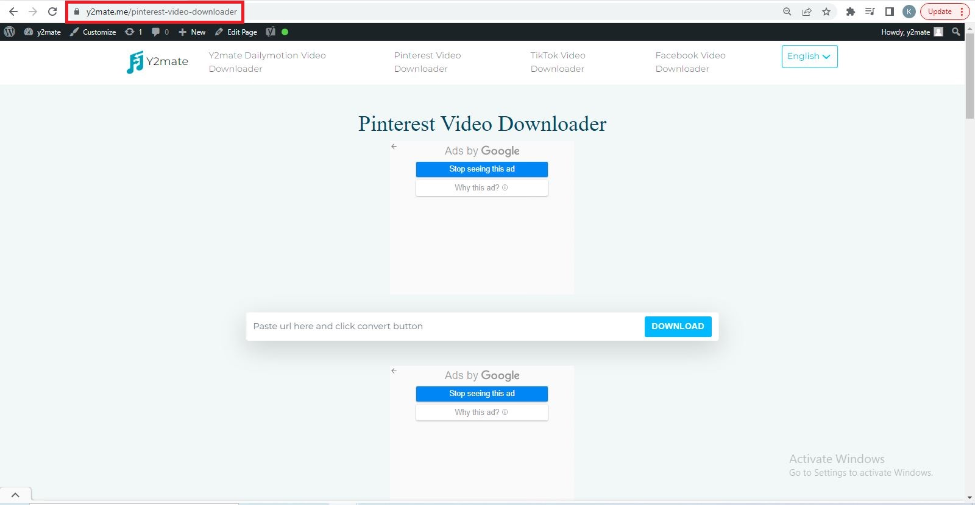Click Why this ad? in bottom ad
The height and width of the screenshot is (505, 975).
click(482, 413)
